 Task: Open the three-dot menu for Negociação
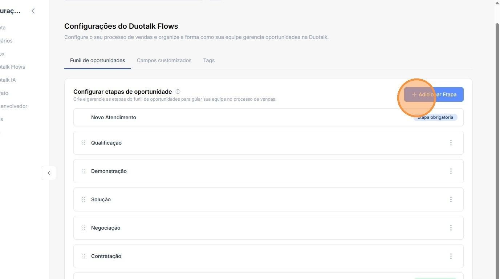(451, 228)
